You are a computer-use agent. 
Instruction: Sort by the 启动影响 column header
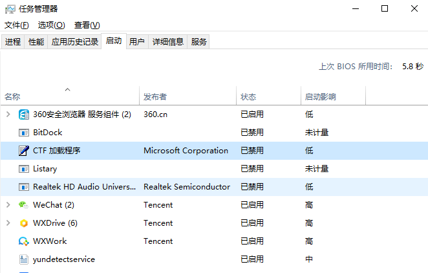tap(333, 96)
